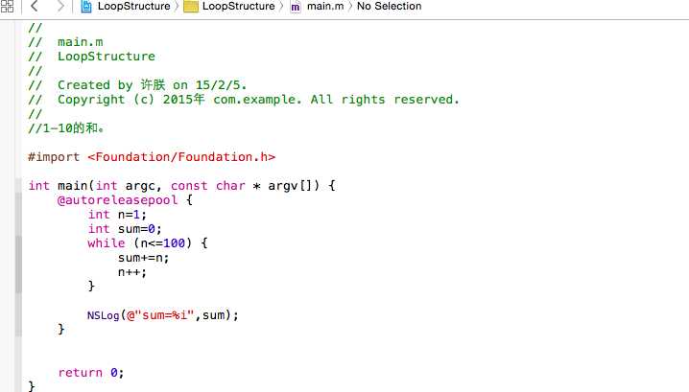The width and height of the screenshot is (689, 392).
Task: Go forward with the right arrow
Action: coord(60,6)
